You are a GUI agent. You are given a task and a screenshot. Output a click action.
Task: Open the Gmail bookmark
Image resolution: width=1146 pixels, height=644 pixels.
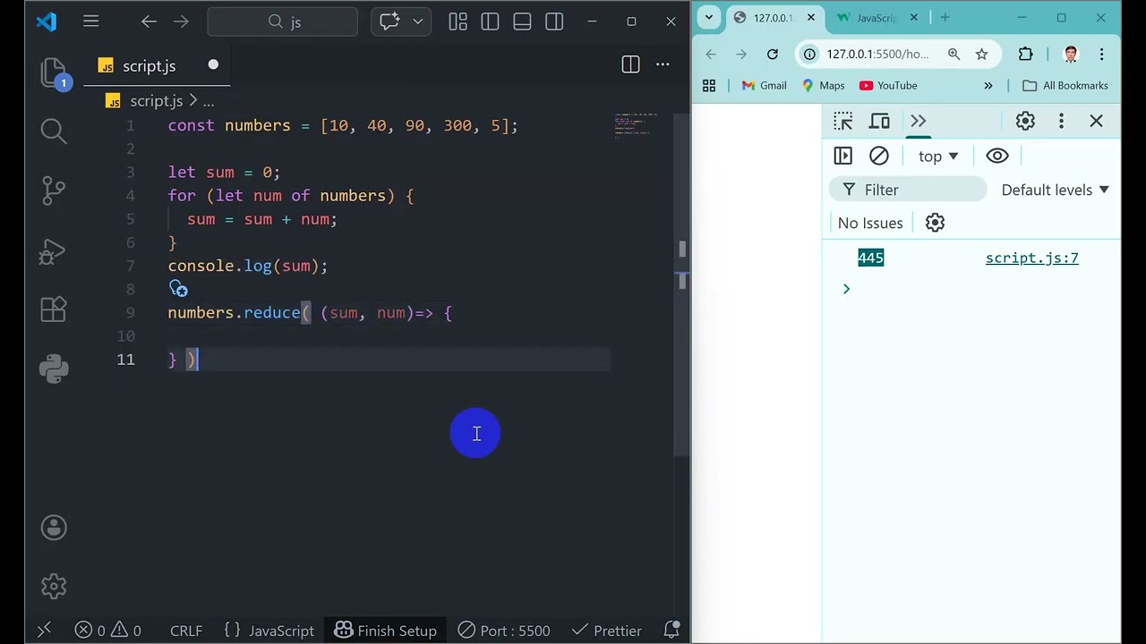click(x=764, y=85)
